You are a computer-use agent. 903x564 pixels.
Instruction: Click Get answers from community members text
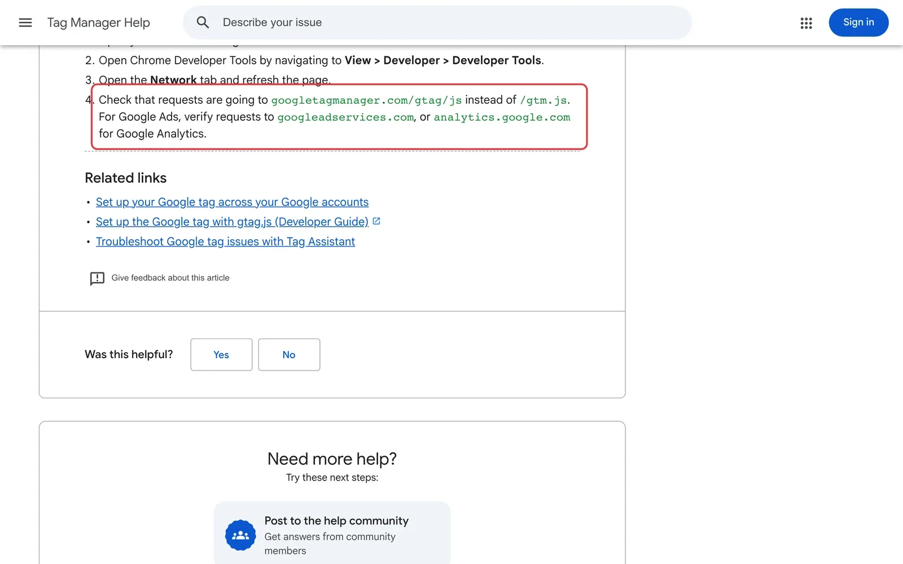tap(330, 544)
